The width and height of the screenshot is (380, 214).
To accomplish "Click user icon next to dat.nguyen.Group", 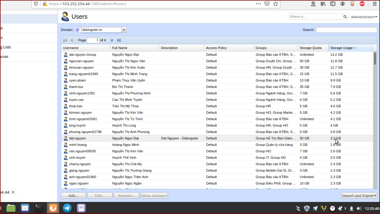I will coord(66,55).
